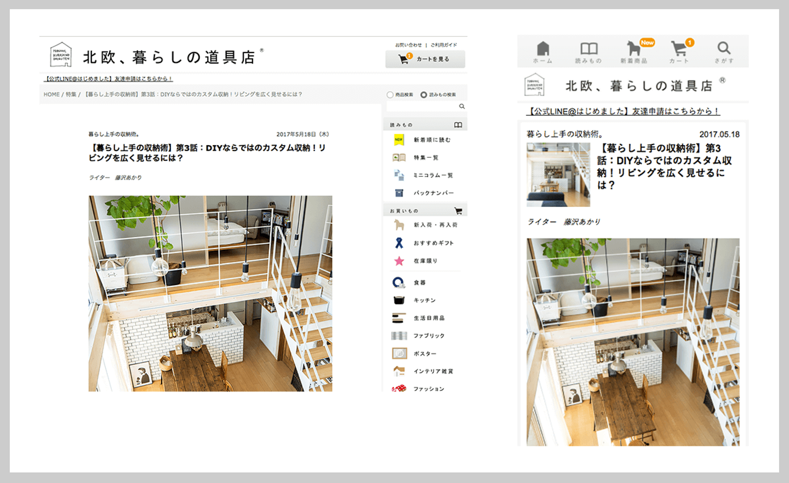Screen dimensions: 789x483
Task: Open 新入荷・再入荷 horse icon in sidebar
Action: tap(399, 225)
